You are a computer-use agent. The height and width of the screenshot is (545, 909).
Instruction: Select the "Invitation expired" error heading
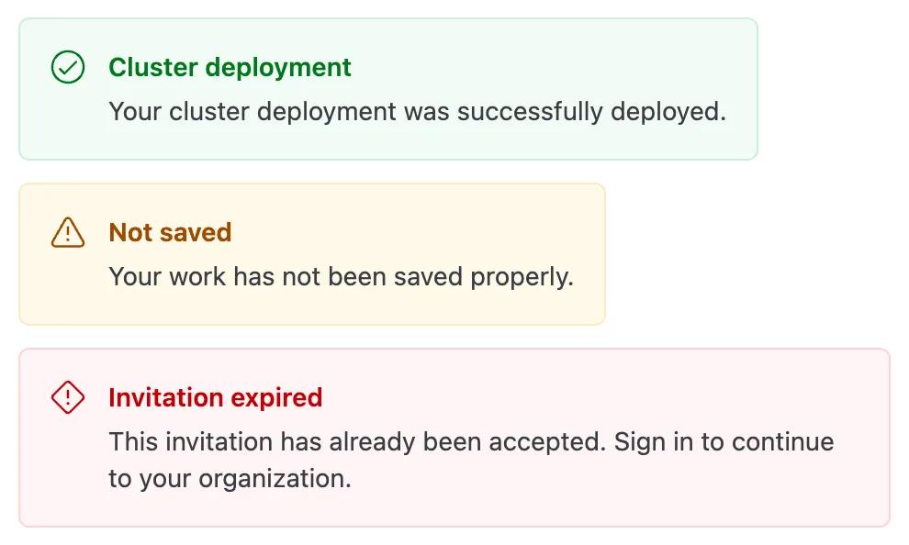pos(215,397)
